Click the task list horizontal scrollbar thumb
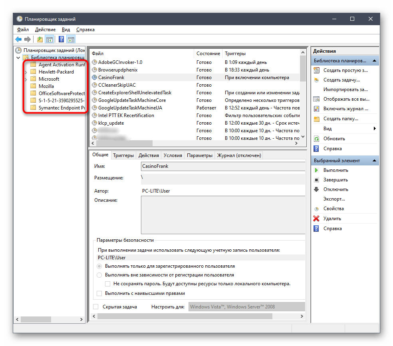The width and height of the screenshot is (393, 346). (124, 143)
